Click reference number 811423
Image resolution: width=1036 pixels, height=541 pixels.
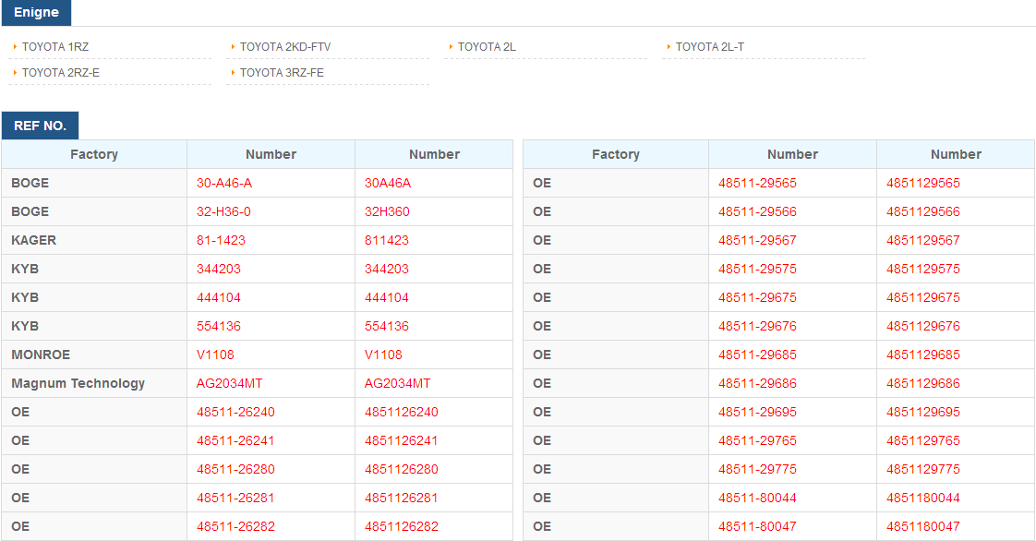(x=387, y=240)
